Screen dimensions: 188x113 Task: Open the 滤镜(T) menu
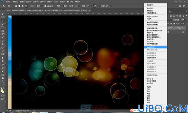pos(50,2)
